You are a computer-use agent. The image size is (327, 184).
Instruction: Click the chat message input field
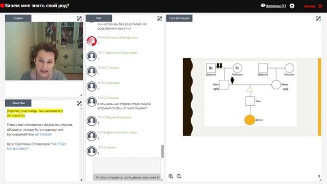tap(127, 165)
